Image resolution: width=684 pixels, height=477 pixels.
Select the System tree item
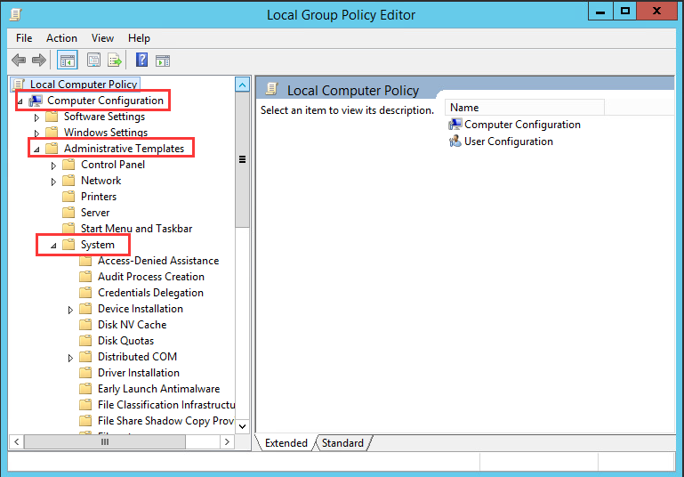tap(97, 245)
